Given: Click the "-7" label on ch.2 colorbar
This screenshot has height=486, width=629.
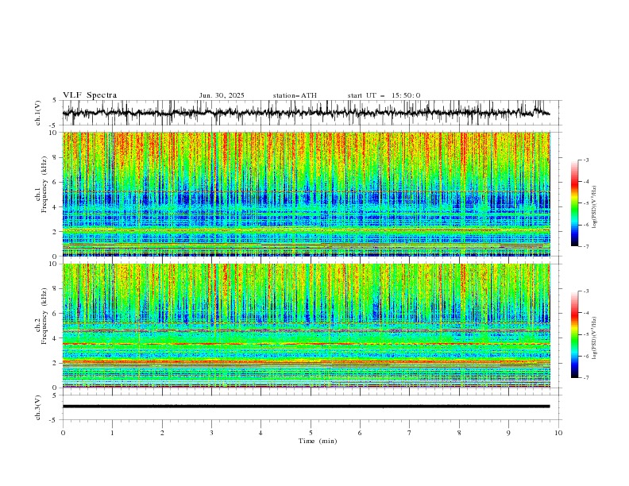Looking at the screenshot, I should pyautogui.click(x=585, y=378).
